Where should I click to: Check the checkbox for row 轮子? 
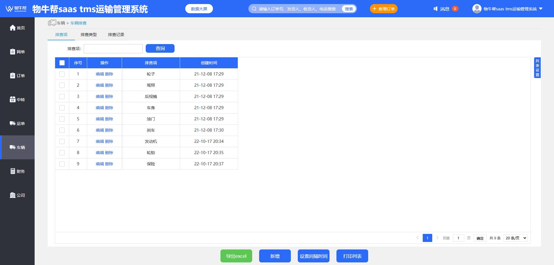[62, 74]
